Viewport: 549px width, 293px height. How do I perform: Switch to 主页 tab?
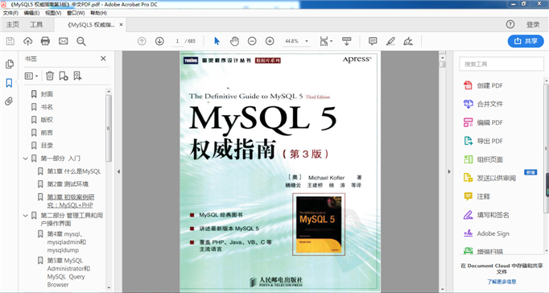pos(13,24)
